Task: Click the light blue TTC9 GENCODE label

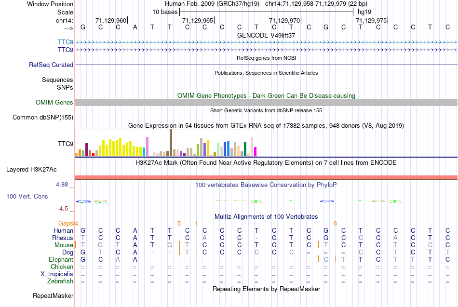Action: [66, 42]
